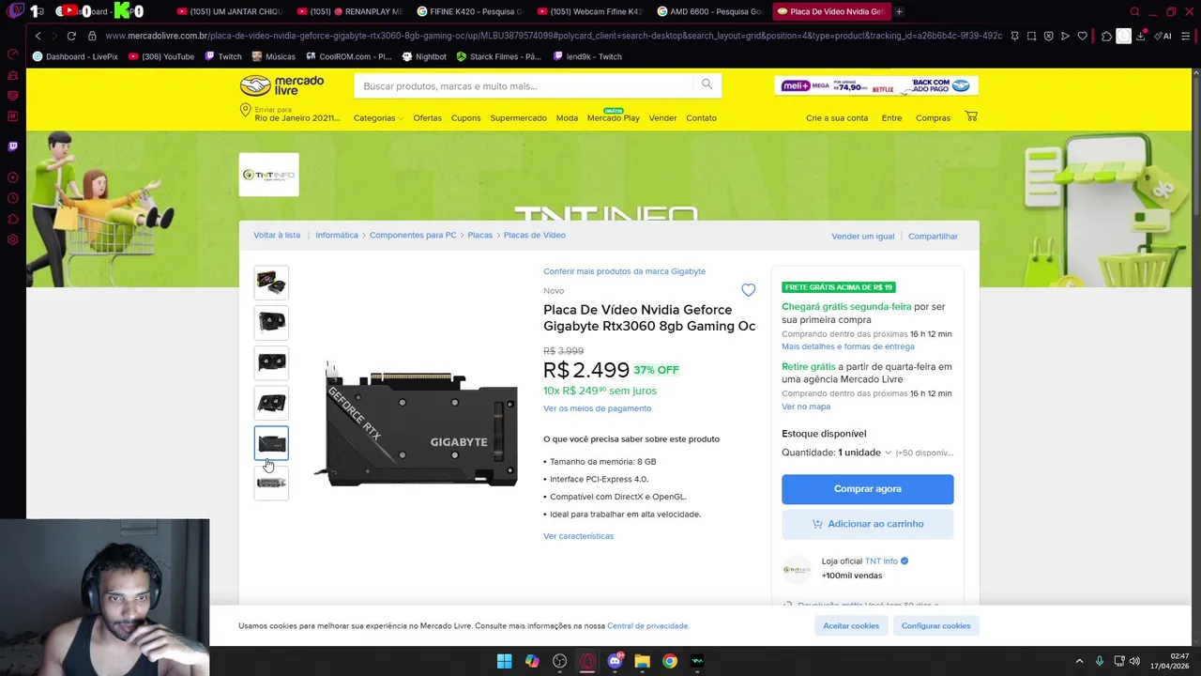Select fourth product thumbnail image
This screenshot has width=1201, height=676.
[x=271, y=403]
